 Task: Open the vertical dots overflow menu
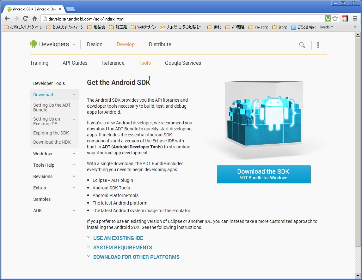click(318, 45)
